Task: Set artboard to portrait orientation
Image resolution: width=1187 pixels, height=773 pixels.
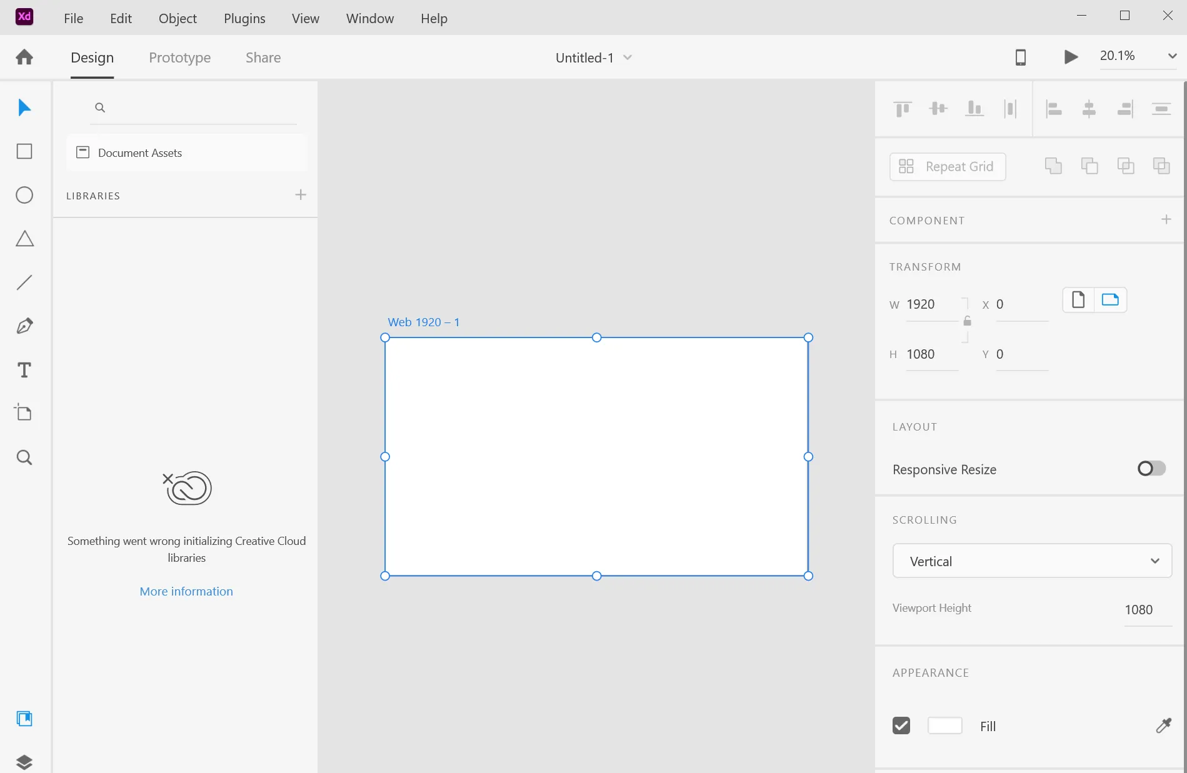Action: coord(1078,300)
